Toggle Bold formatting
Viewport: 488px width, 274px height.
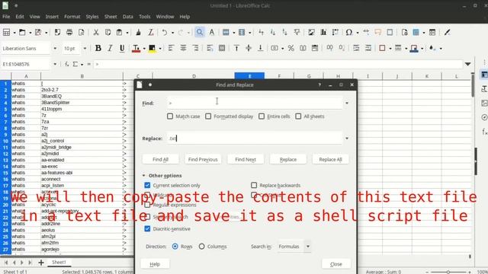(98, 48)
